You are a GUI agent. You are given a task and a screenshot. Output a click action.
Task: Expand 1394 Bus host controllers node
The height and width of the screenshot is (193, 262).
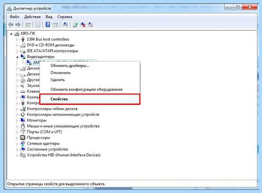point(17,40)
